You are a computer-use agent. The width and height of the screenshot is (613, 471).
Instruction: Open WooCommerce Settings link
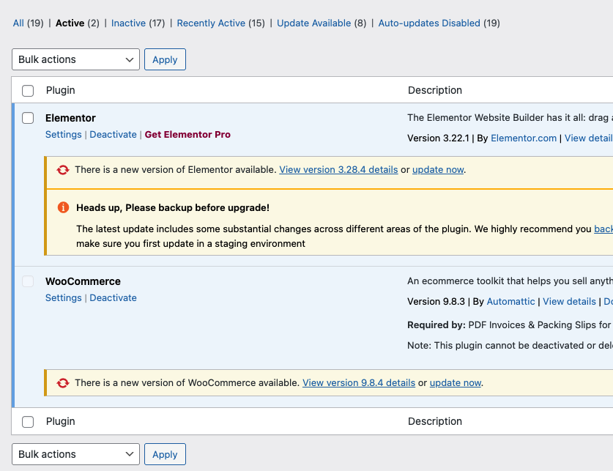pos(63,298)
